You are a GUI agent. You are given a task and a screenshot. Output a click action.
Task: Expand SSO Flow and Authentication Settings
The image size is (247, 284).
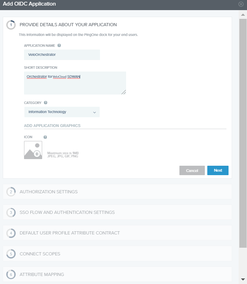click(x=67, y=212)
